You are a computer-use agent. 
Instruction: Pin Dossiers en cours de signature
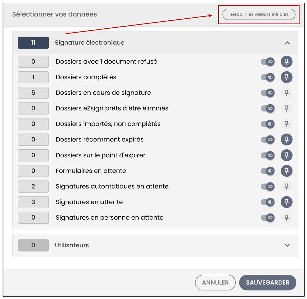286,93
